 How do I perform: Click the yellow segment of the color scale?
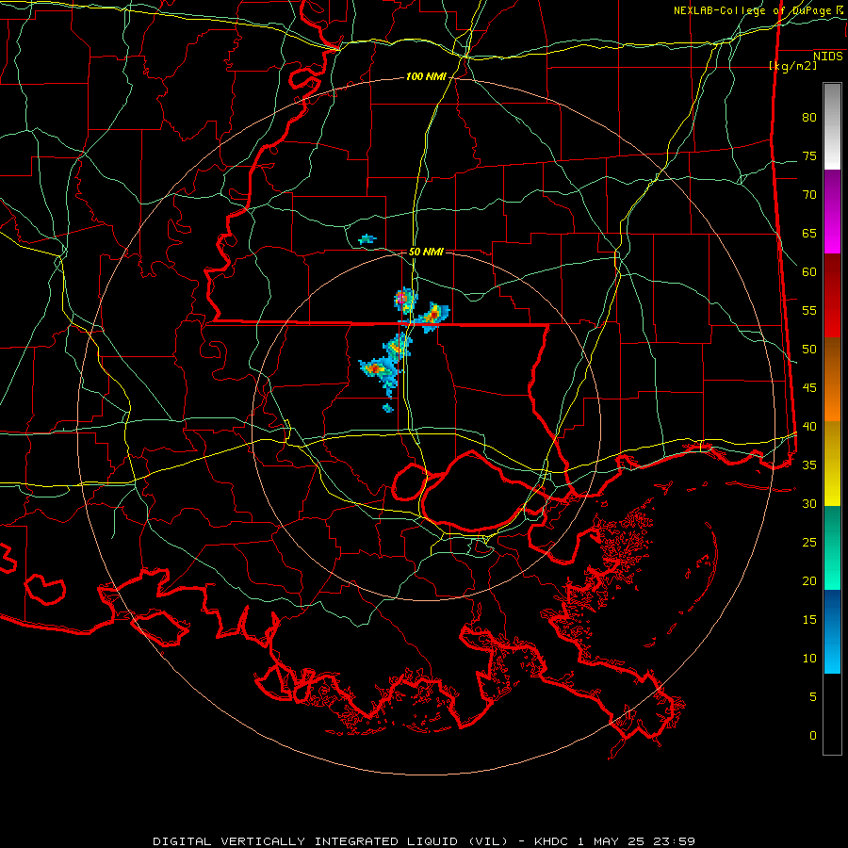pyautogui.click(x=832, y=464)
